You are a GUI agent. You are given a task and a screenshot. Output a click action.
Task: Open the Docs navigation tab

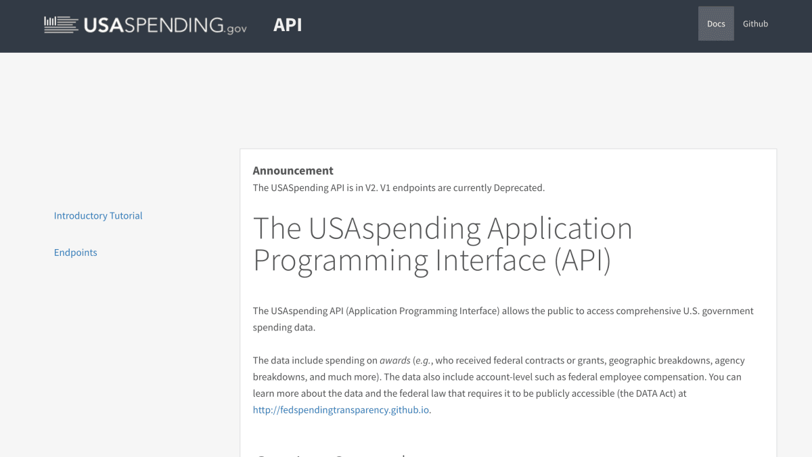[716, 24]
